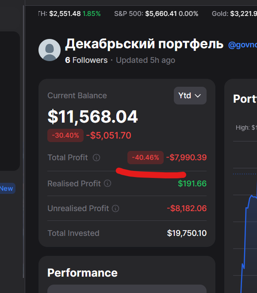Click the portfolio avatar image
The image size is (257, 293).
pyautogui.click(x=50, y=50)
